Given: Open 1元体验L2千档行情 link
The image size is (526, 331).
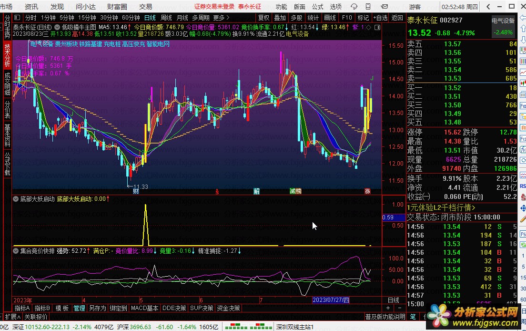Looking at the screenshot, I should click(x=441, y=207).
